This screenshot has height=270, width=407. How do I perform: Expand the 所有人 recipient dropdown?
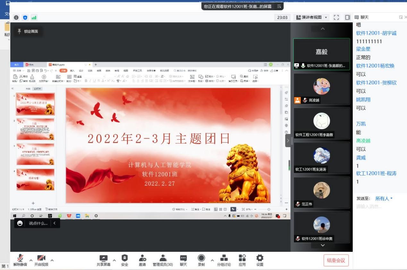[384, 198]
